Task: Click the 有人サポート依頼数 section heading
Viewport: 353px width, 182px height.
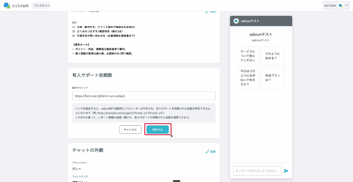Action: tap(92, 75)
